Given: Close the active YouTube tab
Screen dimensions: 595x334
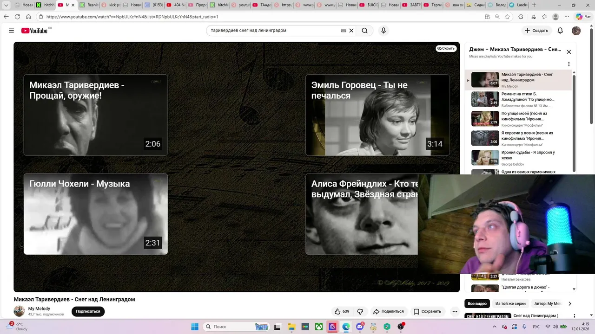Looking at the screenshot, I should tap(73, 5).
